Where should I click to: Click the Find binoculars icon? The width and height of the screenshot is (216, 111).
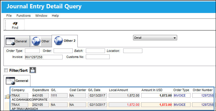click(15, 23)
